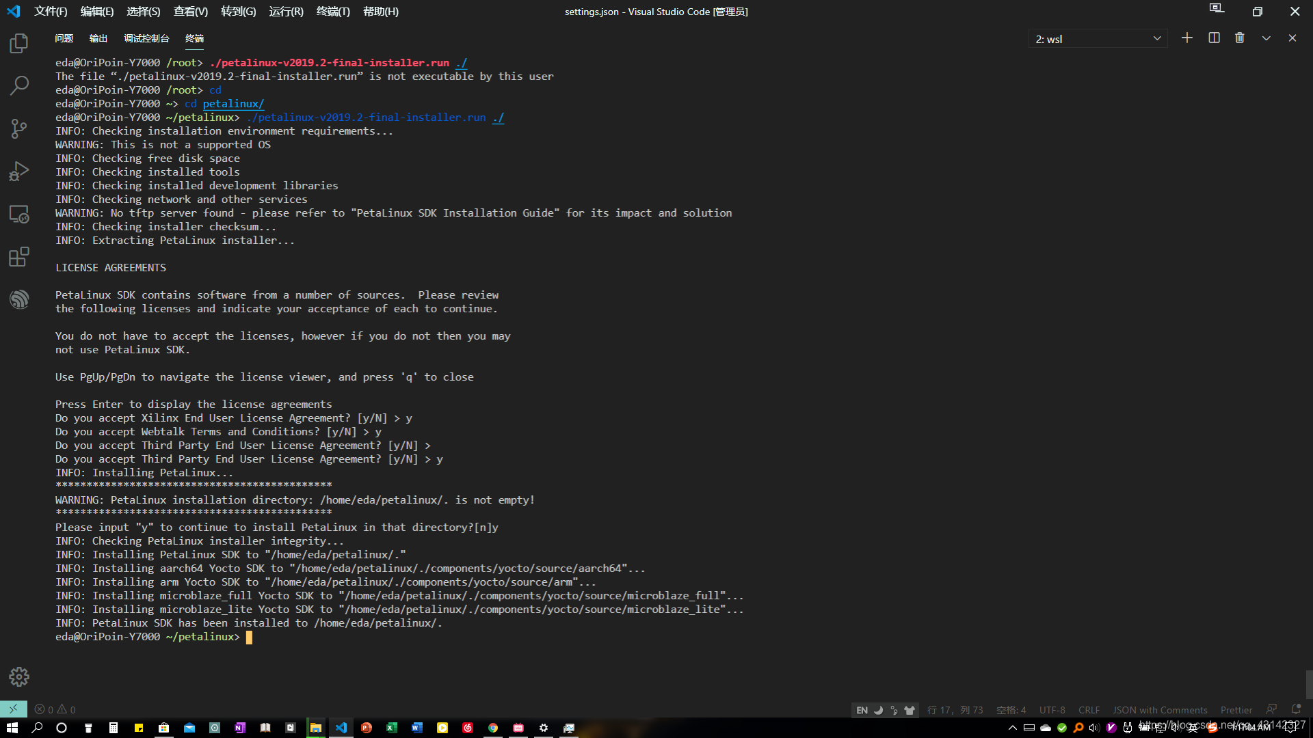Open the 运行(R) menu
The width and height of the screenshot is (1313, 738).
[287, 12]
